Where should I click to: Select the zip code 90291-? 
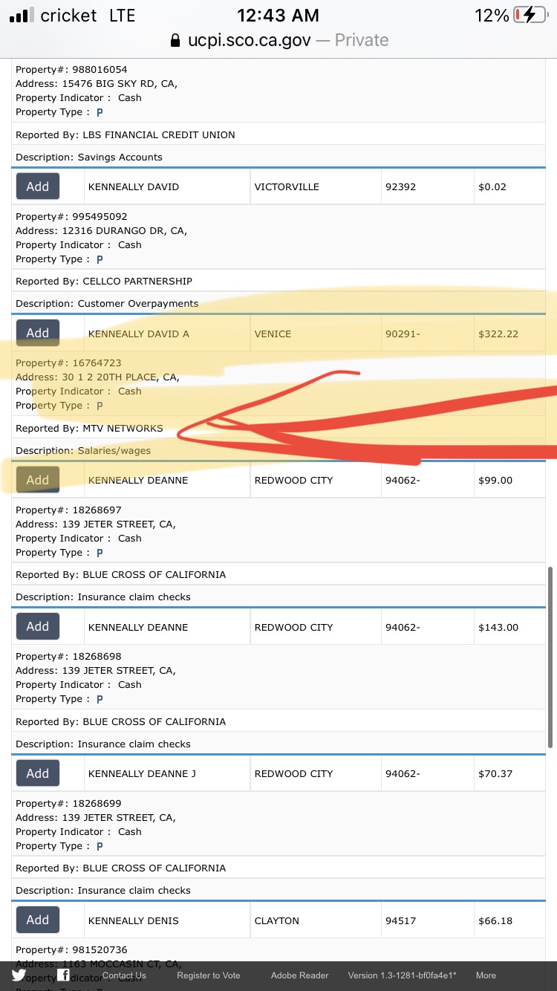pyautogui.click(x=403, y=334)
